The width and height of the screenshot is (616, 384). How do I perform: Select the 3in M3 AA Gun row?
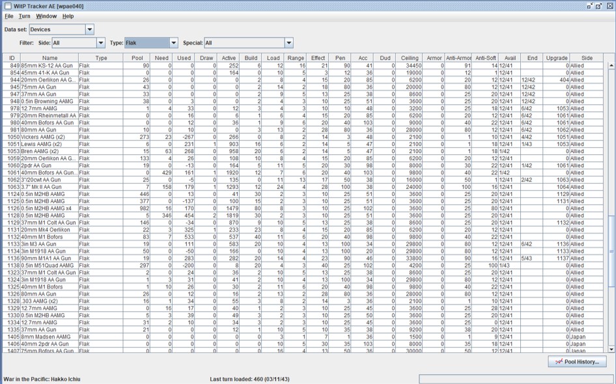click(x=303, y=244)
